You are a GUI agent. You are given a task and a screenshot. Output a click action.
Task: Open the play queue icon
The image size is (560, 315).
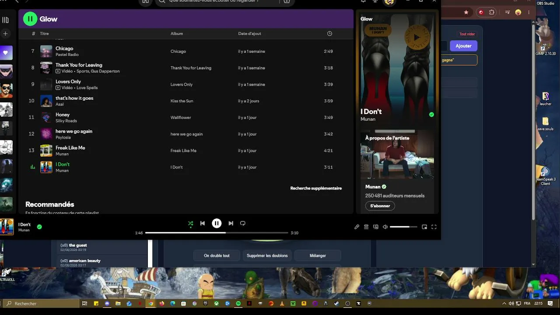coord(366,227)
